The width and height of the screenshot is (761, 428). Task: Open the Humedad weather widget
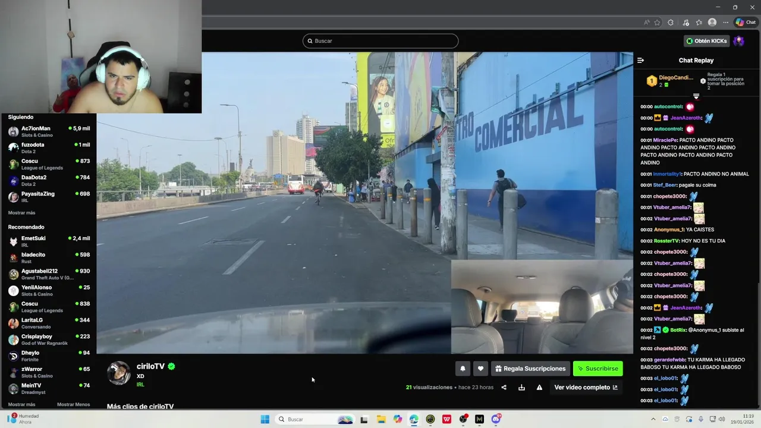[24, 419]
